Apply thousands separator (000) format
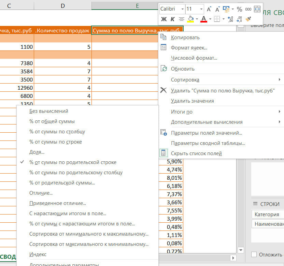The height and width of the screenshot is (266, 284). [248, 9]
